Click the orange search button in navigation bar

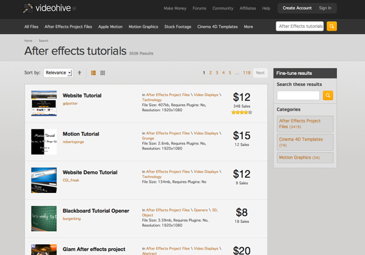click(x=332, y=27)
